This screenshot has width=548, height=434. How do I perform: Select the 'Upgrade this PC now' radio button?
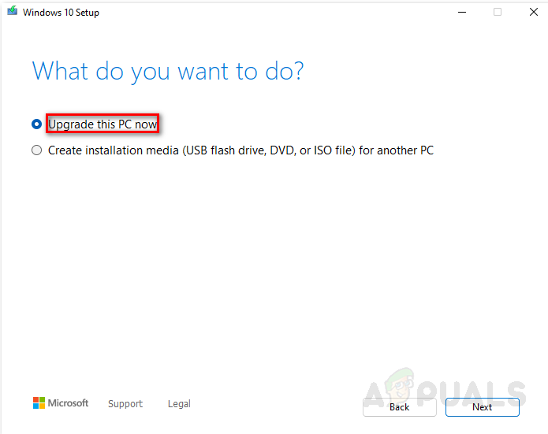pyautogui.click(x=37, y=124)
